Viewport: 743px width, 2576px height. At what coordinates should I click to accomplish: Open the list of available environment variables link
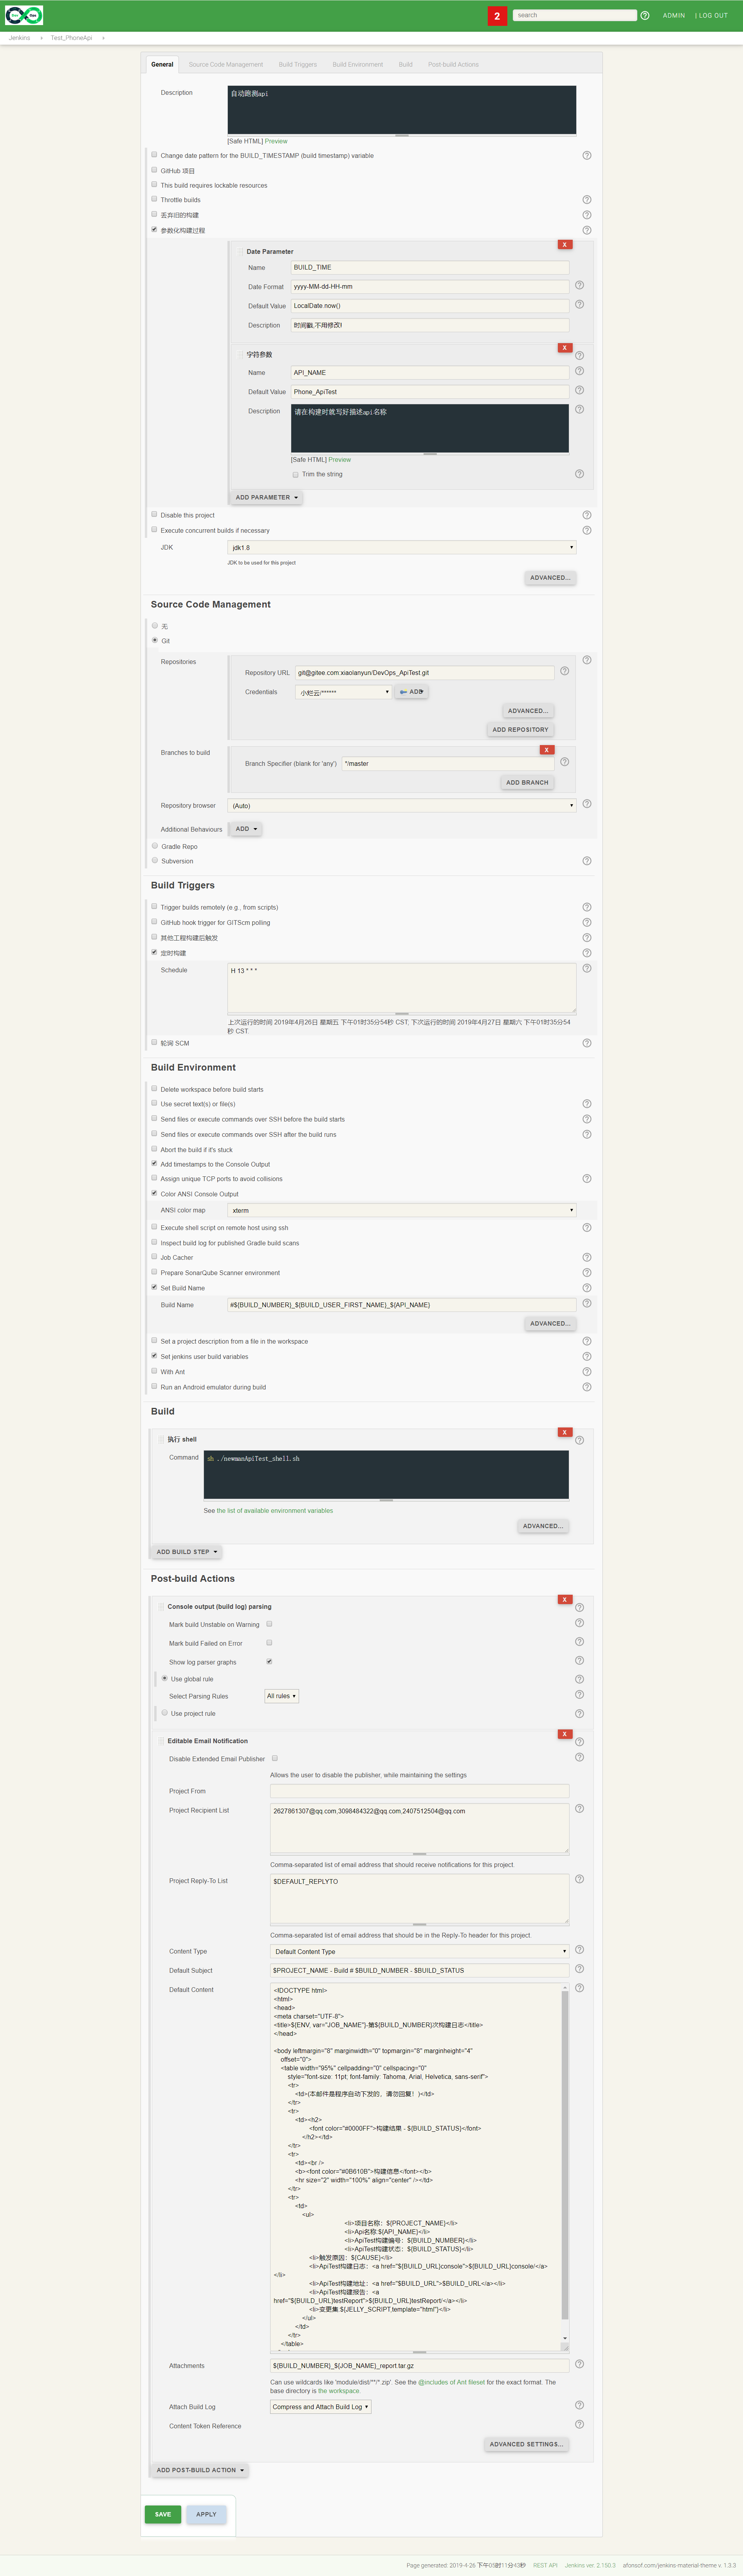[x=275, y=1511]
